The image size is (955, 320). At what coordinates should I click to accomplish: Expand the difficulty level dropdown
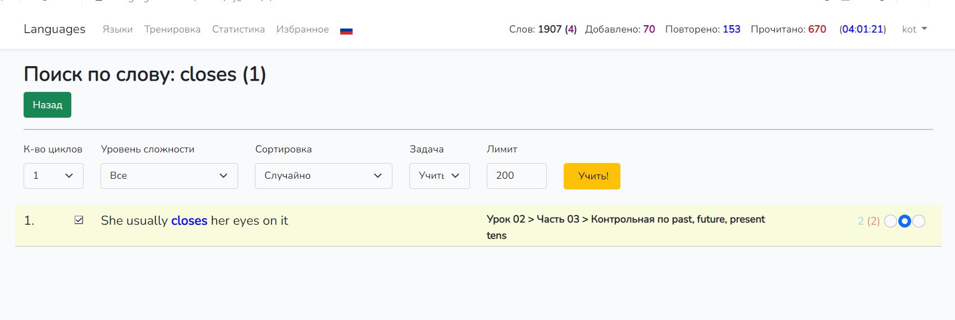[x=169, y=176]
